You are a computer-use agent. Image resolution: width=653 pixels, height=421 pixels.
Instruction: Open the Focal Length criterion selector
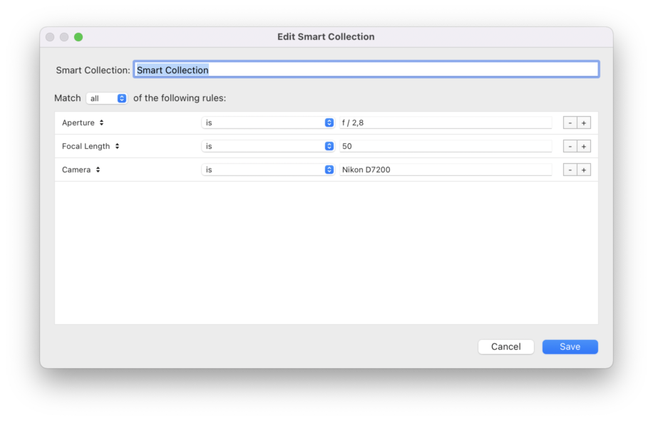click(x=91, y=146)
